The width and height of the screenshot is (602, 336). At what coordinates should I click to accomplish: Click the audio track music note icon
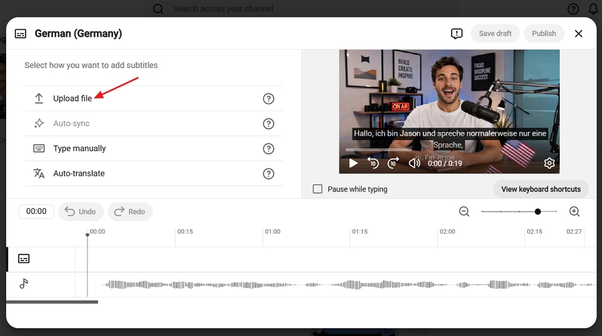coord(24,284)
